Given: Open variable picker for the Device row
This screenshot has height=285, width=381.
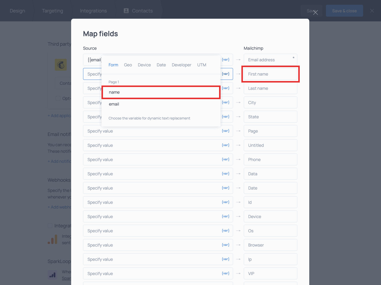Looking at the screenshot, I should [x=226, y=216].
